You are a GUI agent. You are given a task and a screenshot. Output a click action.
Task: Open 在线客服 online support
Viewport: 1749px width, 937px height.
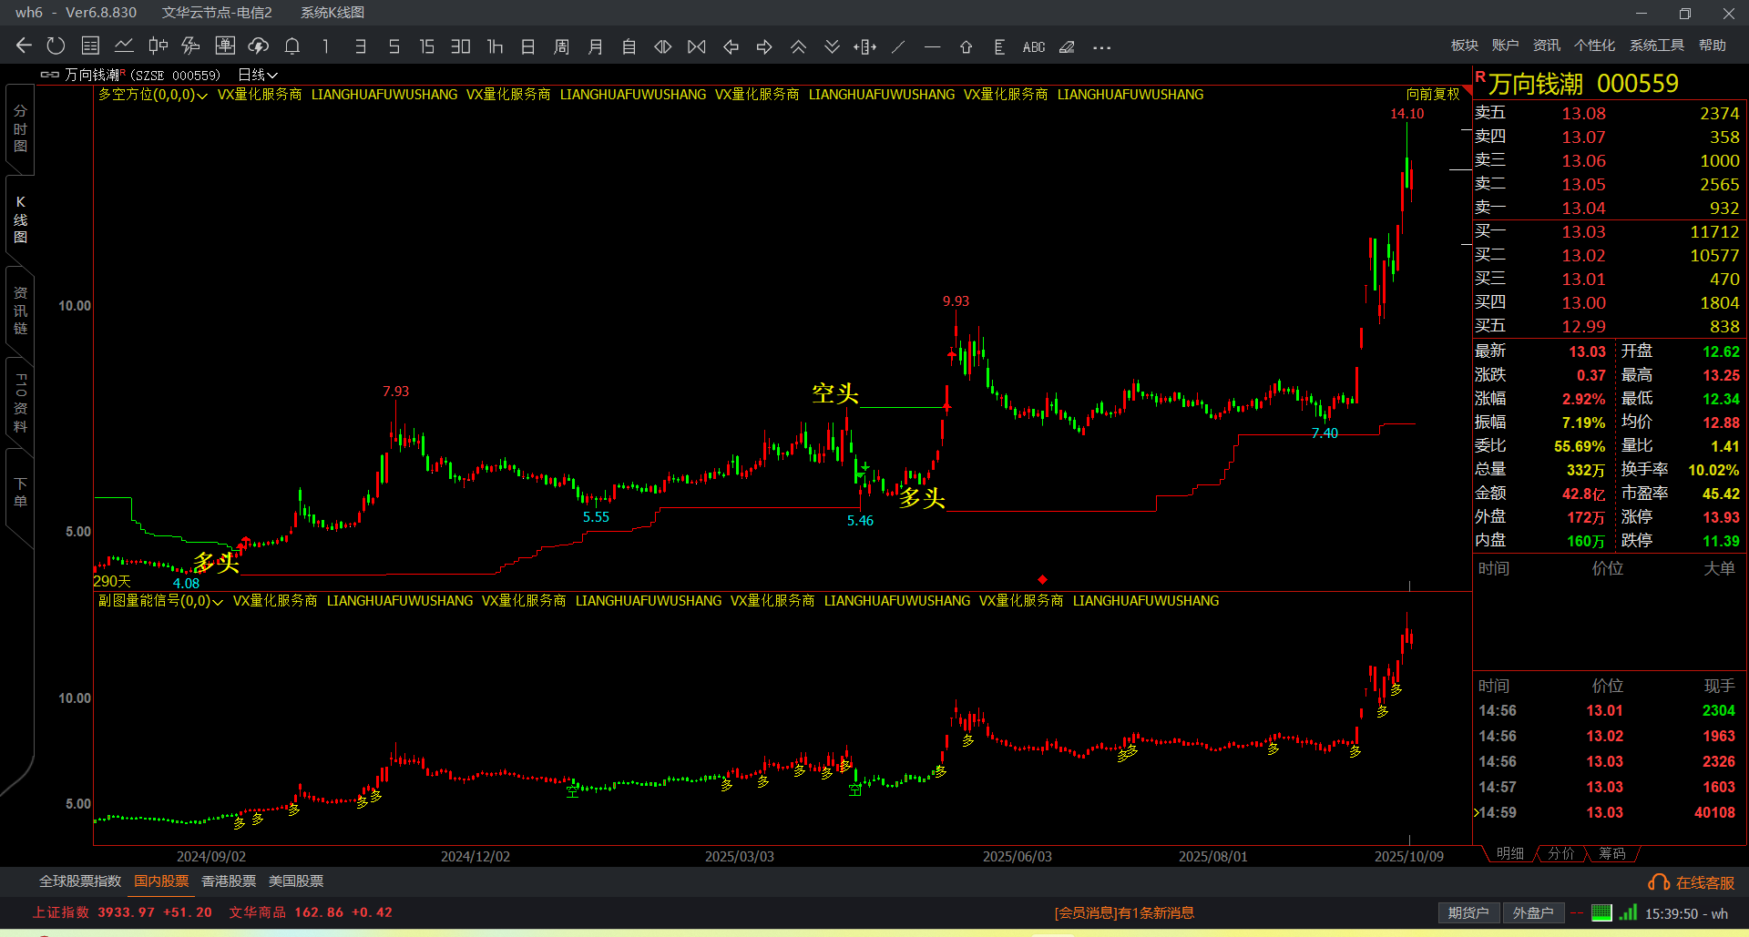click(1692, 882)
